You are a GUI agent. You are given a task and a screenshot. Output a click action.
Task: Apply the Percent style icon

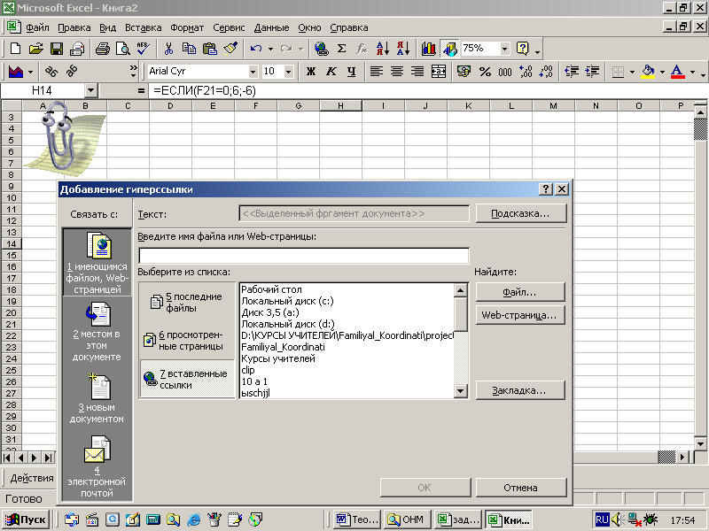coord(485,72)
